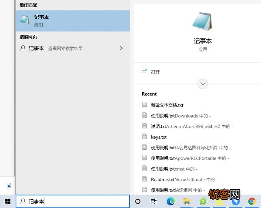Select 记事本 - 查看网络搜索结果 web entry
The height and width of the screenshot is (208, 261).
click(x=73, y=48)
